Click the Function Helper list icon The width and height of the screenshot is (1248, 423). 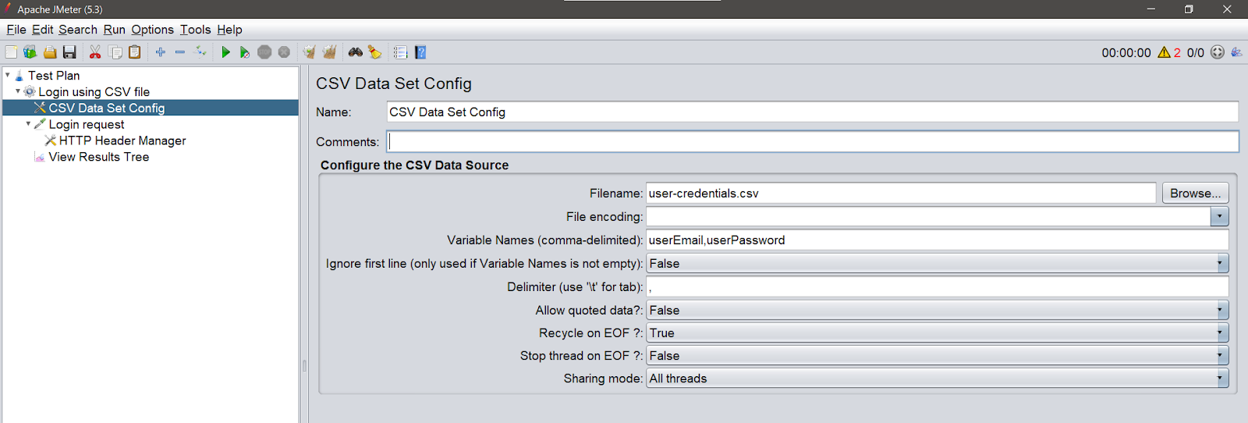pyautogui.click(x=400, y=52)
